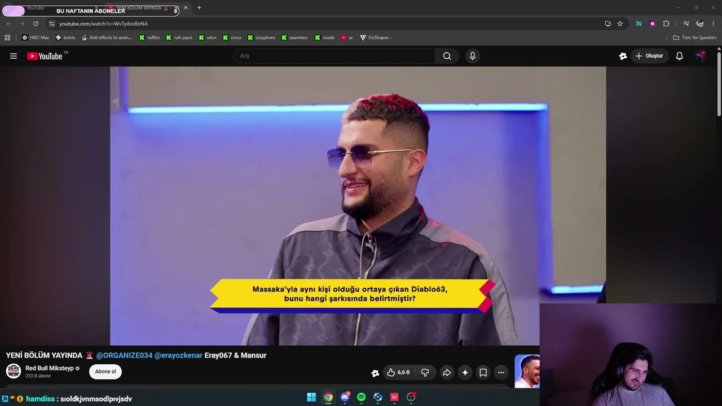Screen dimensions: 722x406
Task: Open Chrome three-dot menu
Action: tap(714, 24)
